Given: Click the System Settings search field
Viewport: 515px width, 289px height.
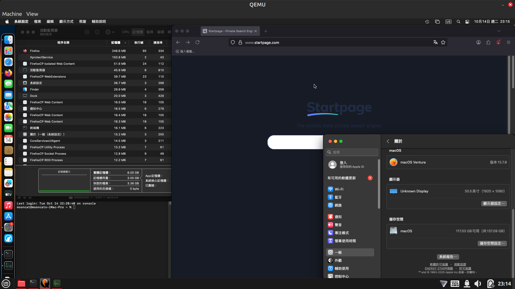Looking at the screenshot, I should point(352,152).
